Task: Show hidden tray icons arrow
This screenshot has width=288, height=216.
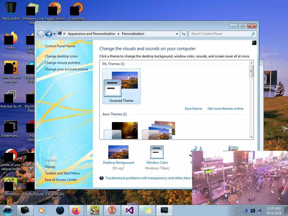Action: click(239, 211)
